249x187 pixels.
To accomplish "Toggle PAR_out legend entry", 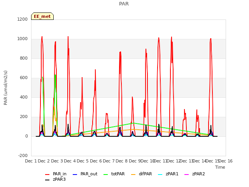I will (85, 174).
